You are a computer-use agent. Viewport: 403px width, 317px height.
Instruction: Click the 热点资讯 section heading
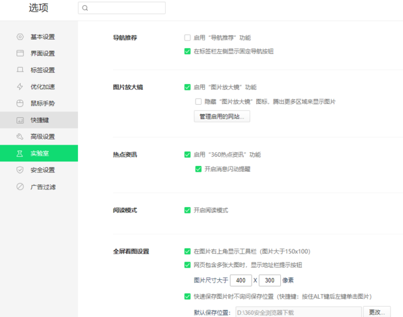[125, 155]
